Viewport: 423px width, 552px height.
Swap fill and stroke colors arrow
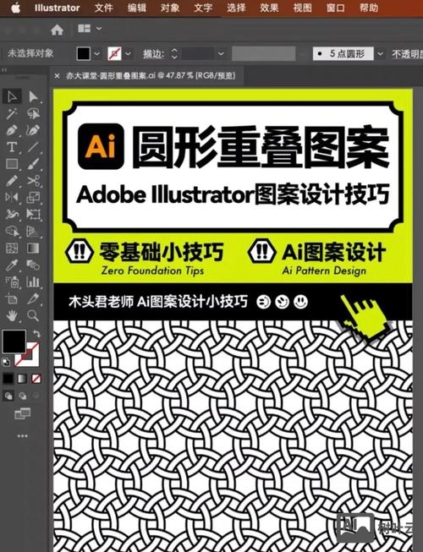[x=36, y=334]
